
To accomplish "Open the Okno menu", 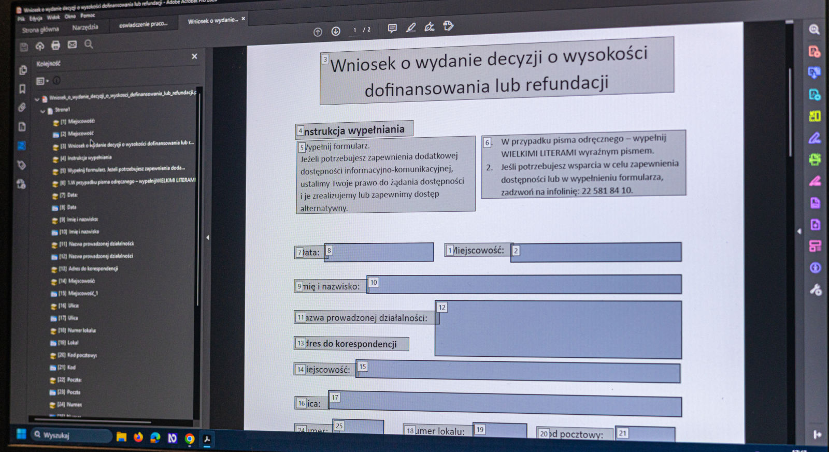I will [x=70, y=16].
